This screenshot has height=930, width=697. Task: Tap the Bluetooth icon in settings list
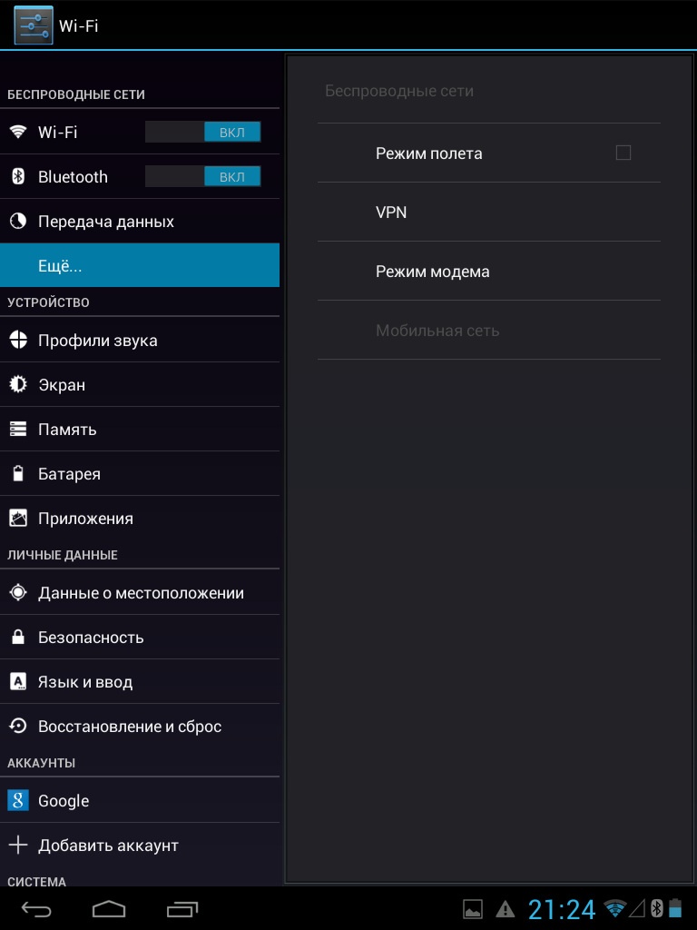[x=18, y=177]
